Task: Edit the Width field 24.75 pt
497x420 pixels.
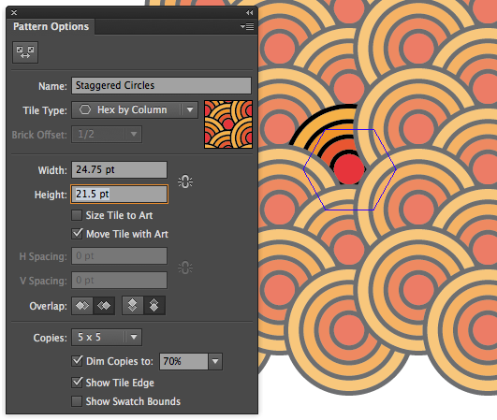Action: click(x=119, y=169)
